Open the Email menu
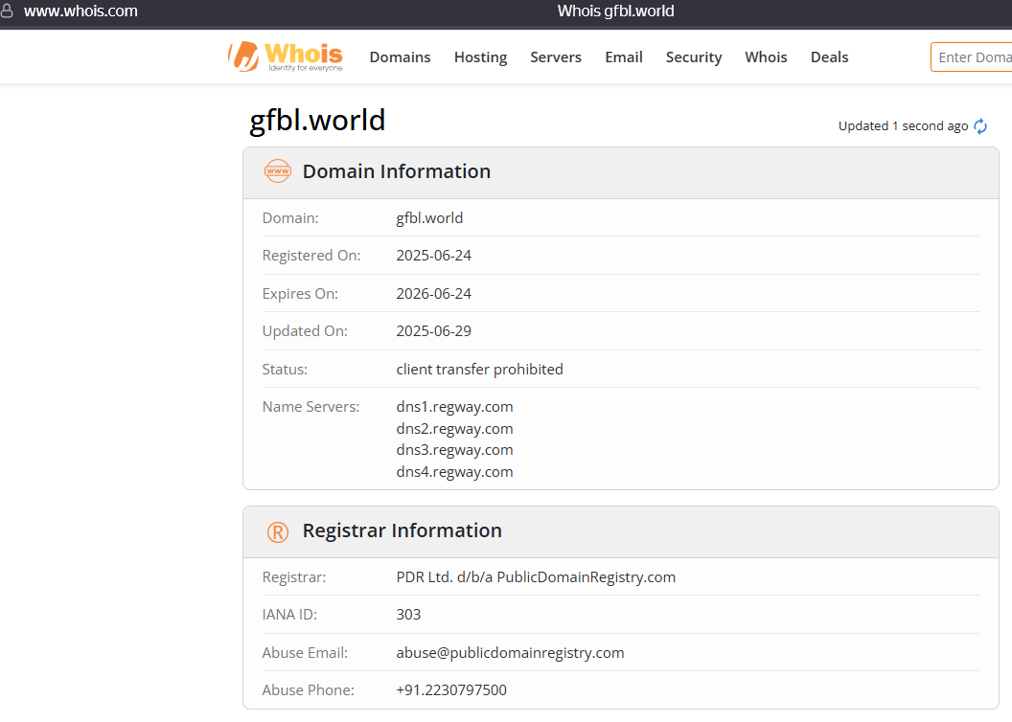 [624, 57]
